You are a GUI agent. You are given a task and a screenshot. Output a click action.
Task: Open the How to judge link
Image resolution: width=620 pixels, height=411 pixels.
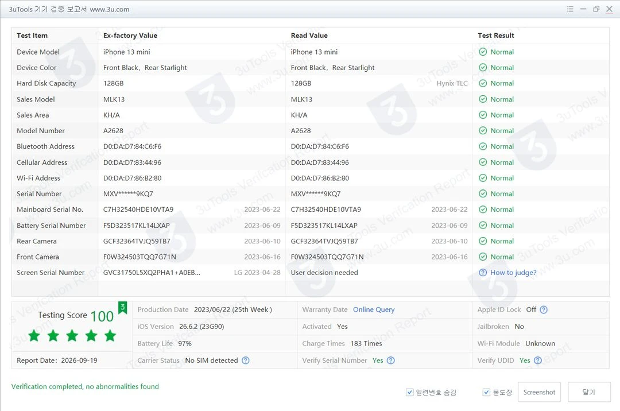coord(513,273)
